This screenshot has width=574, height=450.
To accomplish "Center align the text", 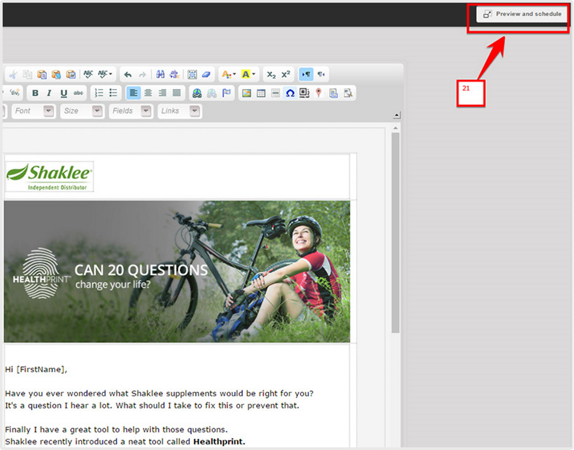I will pos(148,93).
